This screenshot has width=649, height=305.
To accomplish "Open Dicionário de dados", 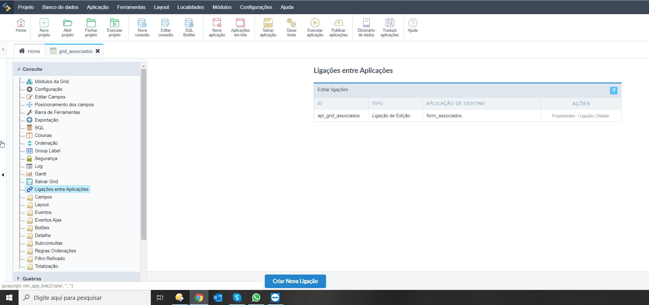I will click(366, 27).
